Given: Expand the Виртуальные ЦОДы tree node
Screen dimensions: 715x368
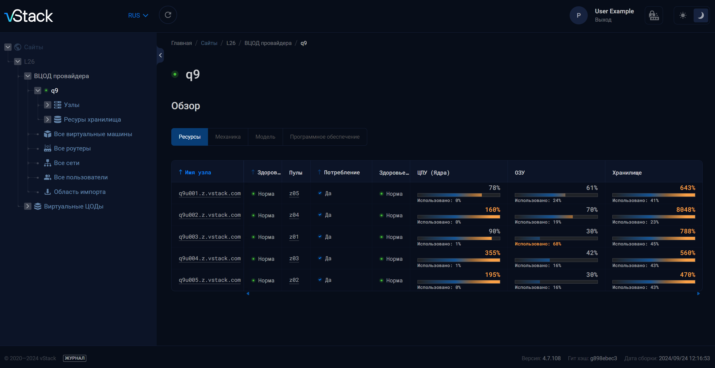Looking at the screenshot, I should [x=27, y=206].
